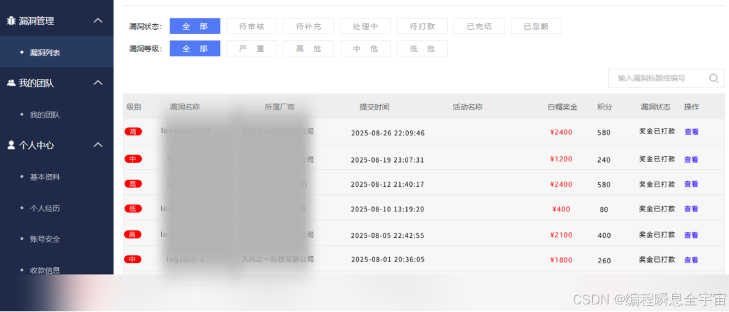Click timestamp 2025-08-26 22:09:46

tap(388, 134)
